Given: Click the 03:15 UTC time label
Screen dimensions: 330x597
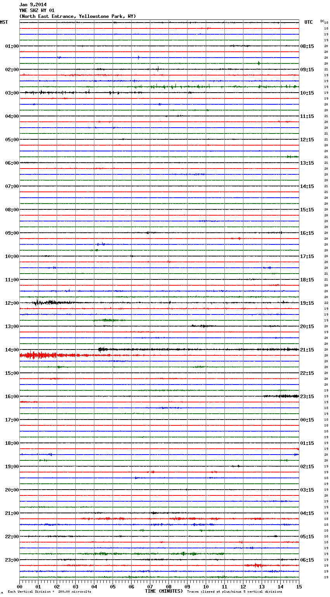Looking at the screenshot, I should click(307, 490).
